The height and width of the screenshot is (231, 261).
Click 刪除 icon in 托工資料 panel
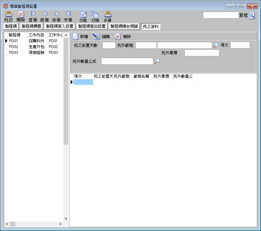[118, 36]
